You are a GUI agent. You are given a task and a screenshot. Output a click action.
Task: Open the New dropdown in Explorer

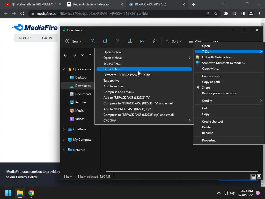[x=73, y=41]
